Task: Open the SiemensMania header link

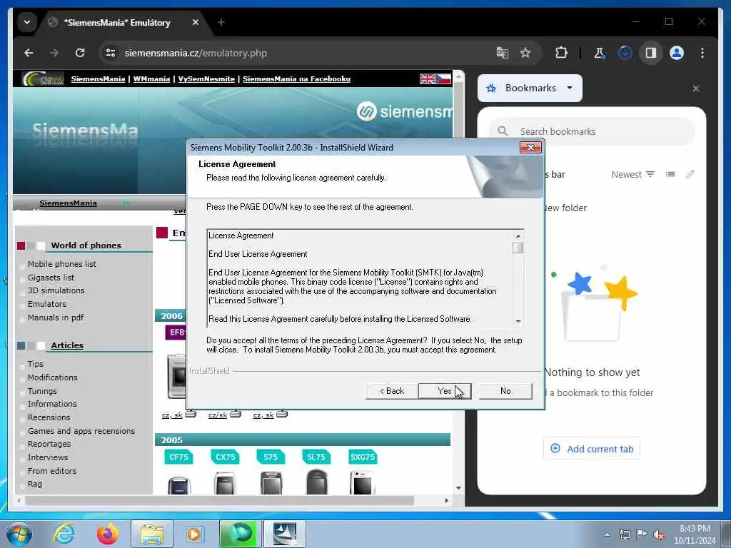Action: pyautogui.click(x=98, y=78)
